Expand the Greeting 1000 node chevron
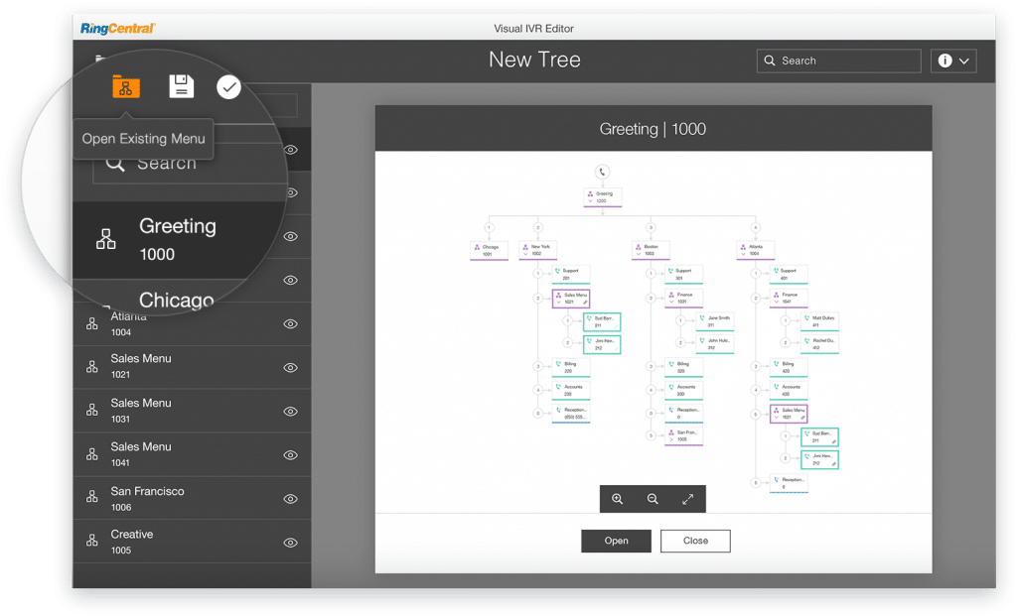 pyautogui.click(x=590, y=201)
